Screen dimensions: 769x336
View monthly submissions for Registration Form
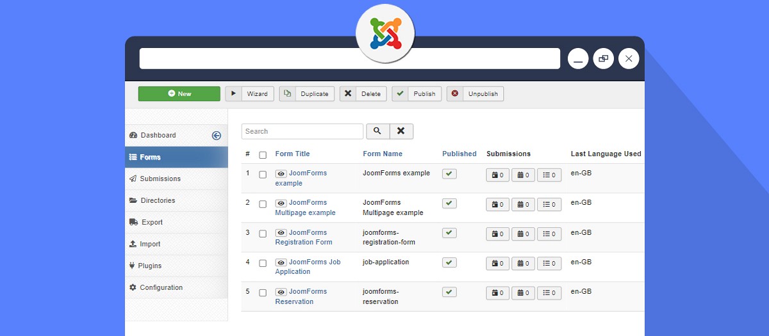pyautogui.click(x=523, y=234)
